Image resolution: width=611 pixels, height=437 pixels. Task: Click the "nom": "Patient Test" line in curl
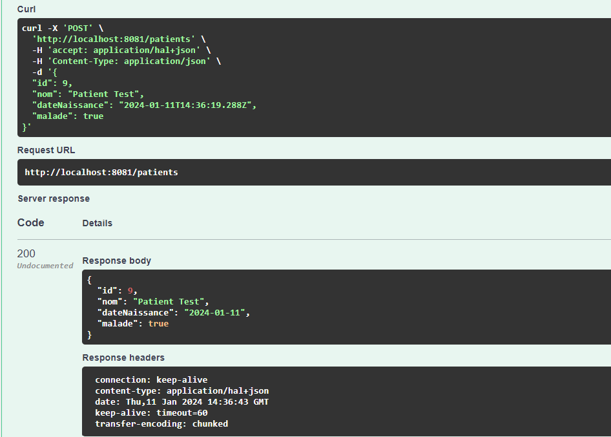pos(88,94)
